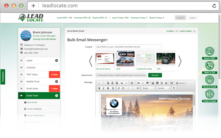The width and height of the screenshot is (221, 138).
Task: Select the MB template thumbnail
Action: (x=166, y=61)
